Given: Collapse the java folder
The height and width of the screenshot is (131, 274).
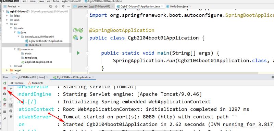Looking at the screenshot, I should coord(15,32).
